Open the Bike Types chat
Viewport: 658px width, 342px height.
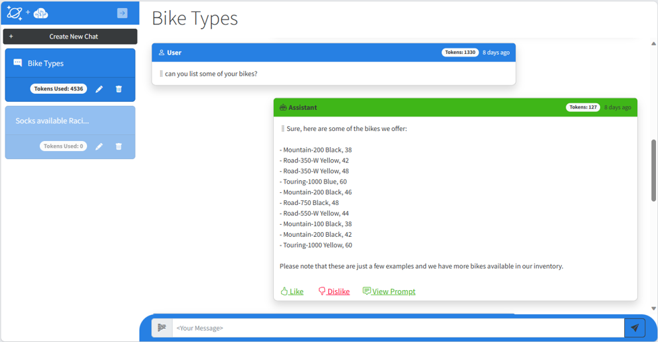pyautogui.click(x=70, y=63)
